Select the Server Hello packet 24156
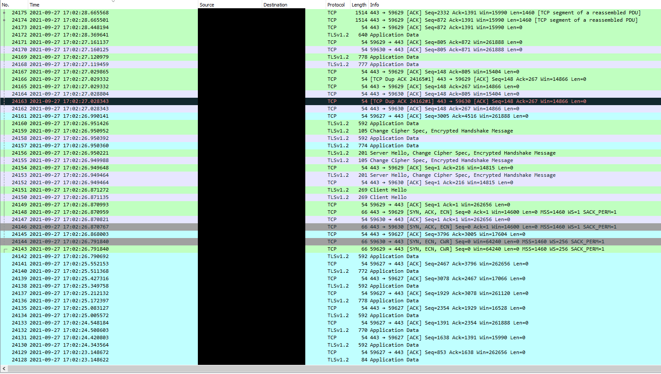The width and height of the screenshot is (661, 374). [174, 153]
